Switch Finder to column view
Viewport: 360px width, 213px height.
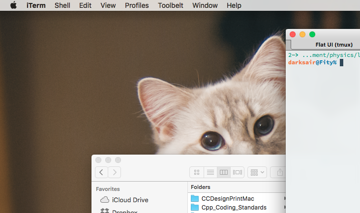click(224, 172)
